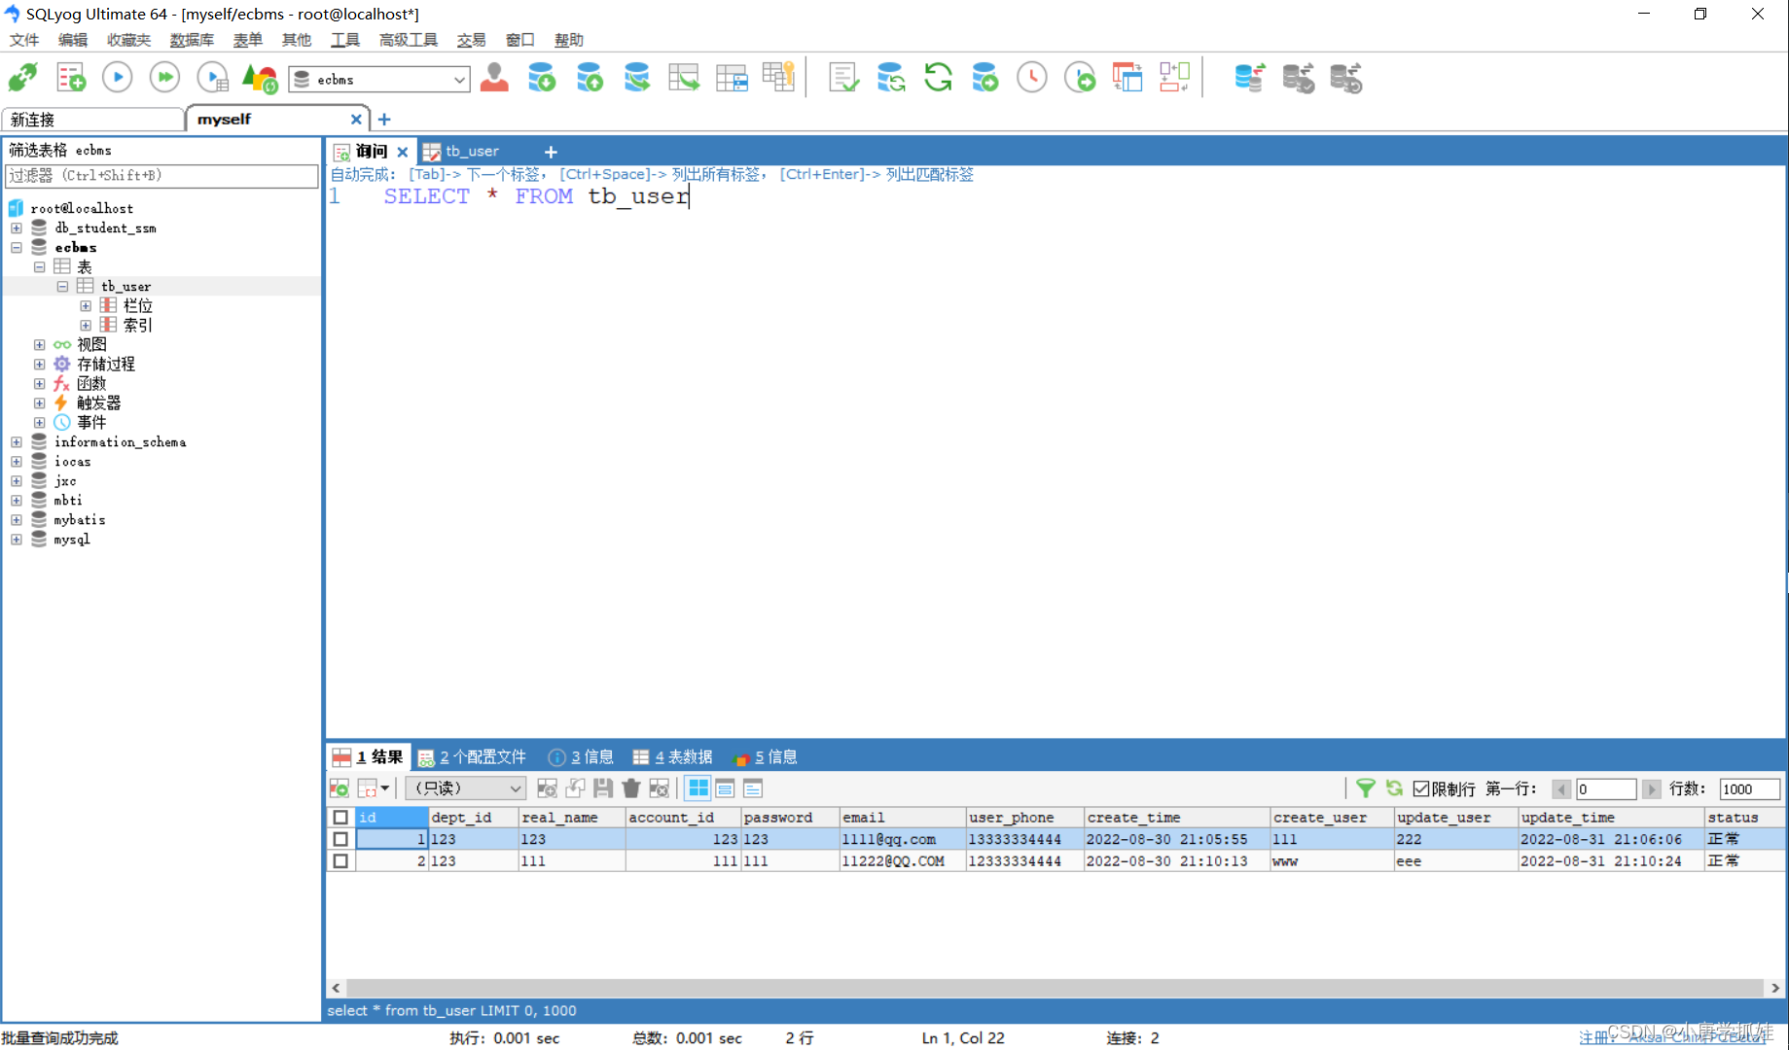Switch to the 4 表数据 tab
The width and height of the screenshot is (1789, 1050).
click(x=673, y=757)
